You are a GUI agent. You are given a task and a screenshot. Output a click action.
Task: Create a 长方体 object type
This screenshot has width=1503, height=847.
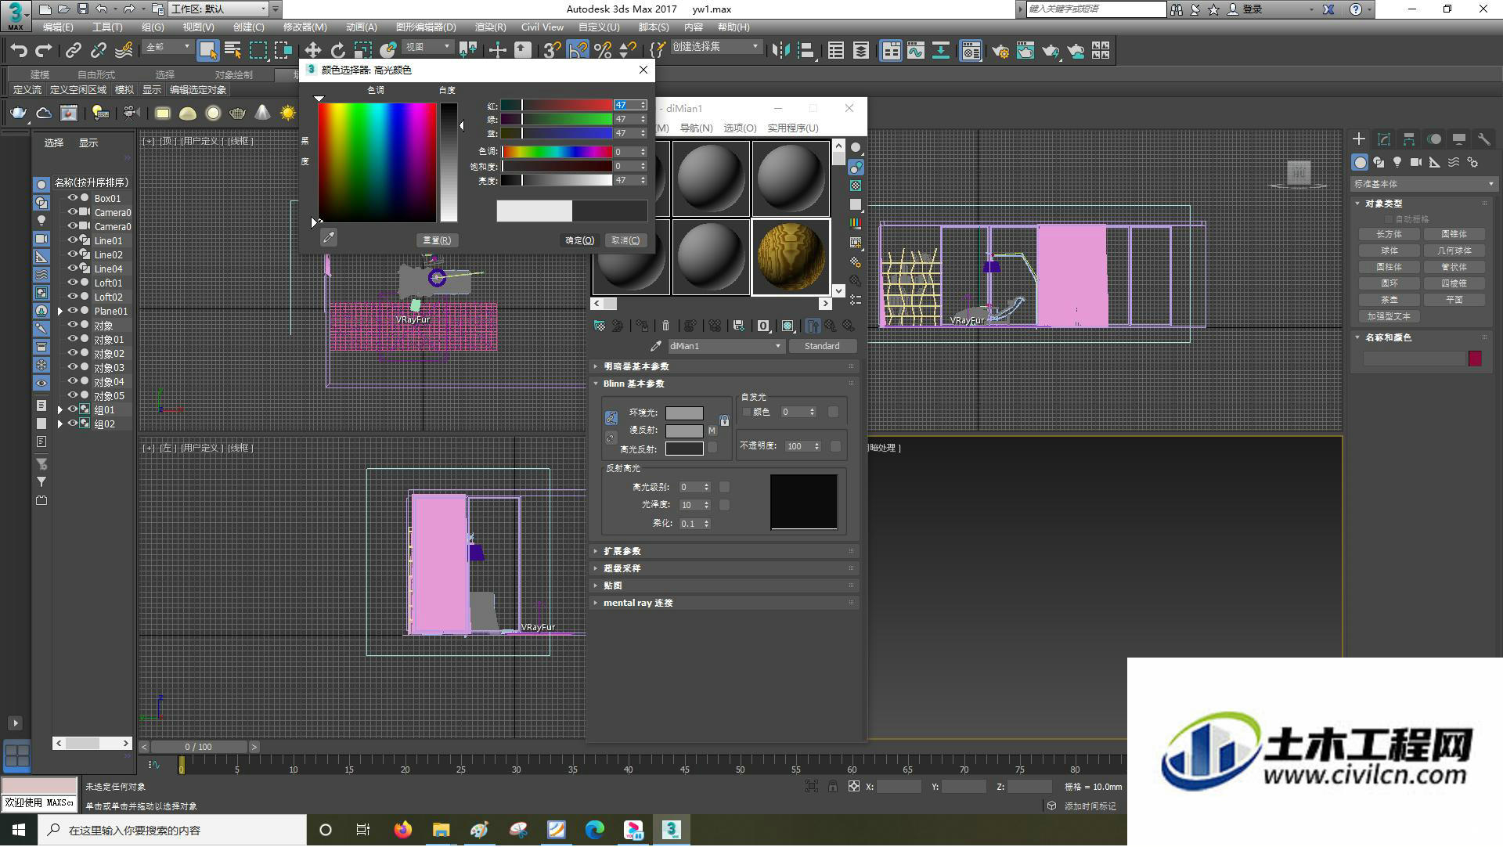[1389, 234]
